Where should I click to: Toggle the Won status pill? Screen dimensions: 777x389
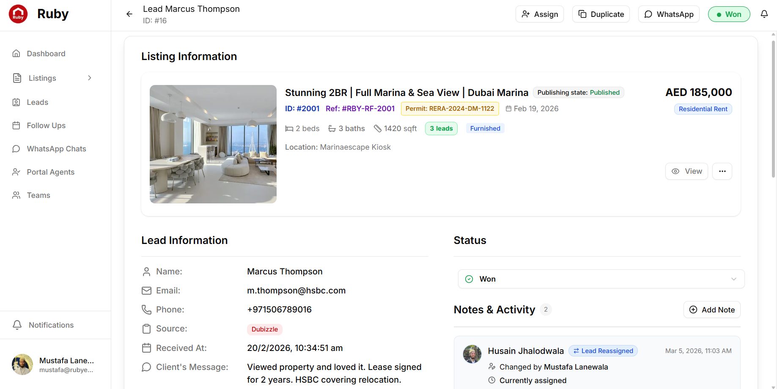coord(729,14)
